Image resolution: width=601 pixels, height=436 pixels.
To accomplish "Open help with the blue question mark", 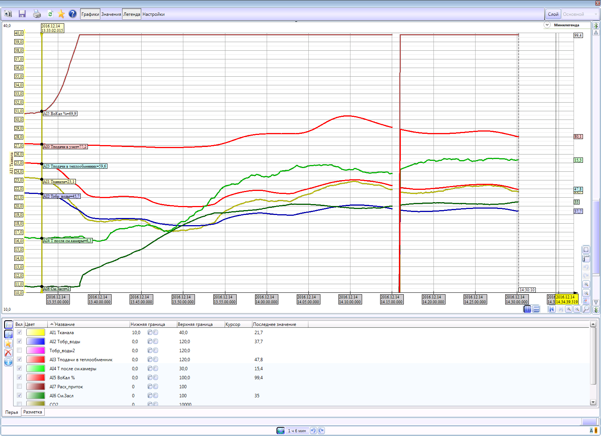I will [x=72, y=14].
